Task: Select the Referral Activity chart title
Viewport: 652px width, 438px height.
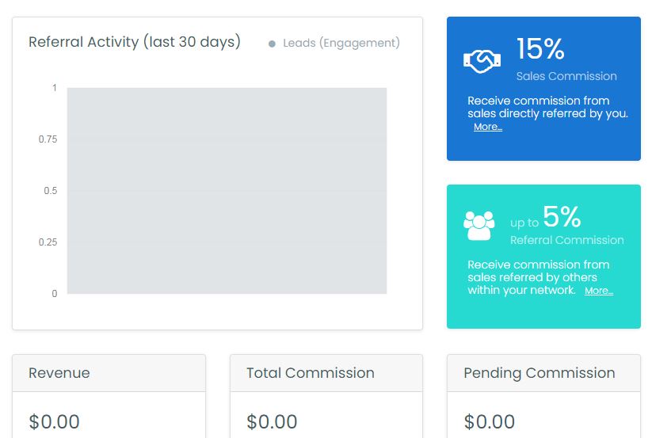Action: coord(135,42)
